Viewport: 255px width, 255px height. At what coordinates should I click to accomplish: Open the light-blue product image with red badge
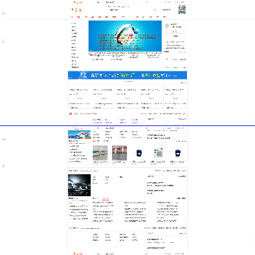[157, 153]
